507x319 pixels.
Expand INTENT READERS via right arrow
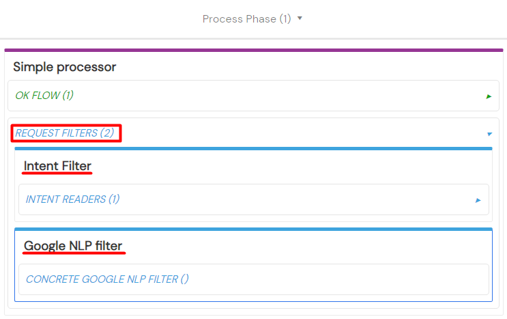[478, 201]
